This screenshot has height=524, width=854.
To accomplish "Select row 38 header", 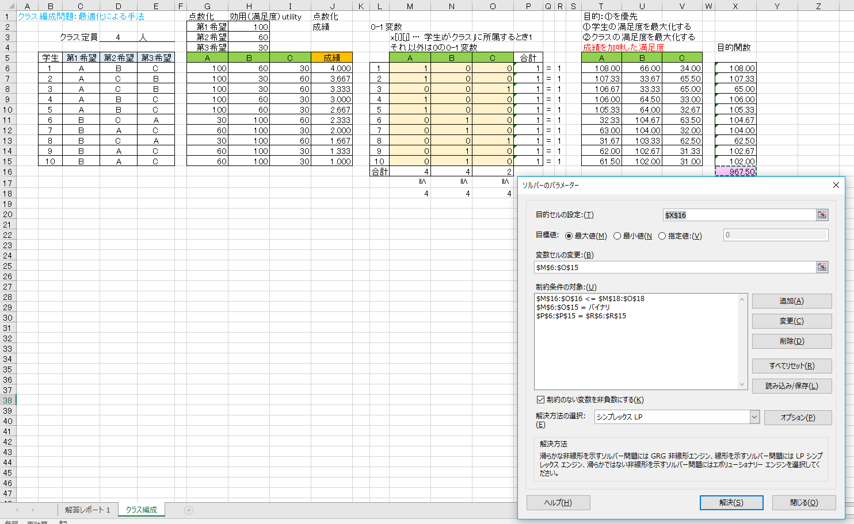I will coord(7,400).
